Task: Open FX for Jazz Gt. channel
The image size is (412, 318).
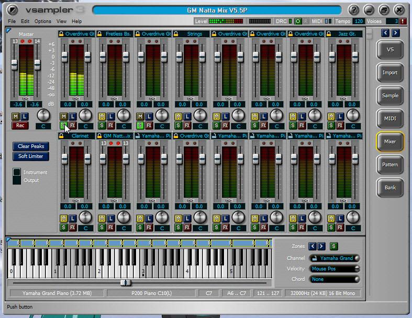Action: point(340,126)
